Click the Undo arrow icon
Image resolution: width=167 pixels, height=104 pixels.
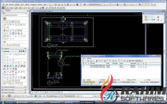[71, 4]
